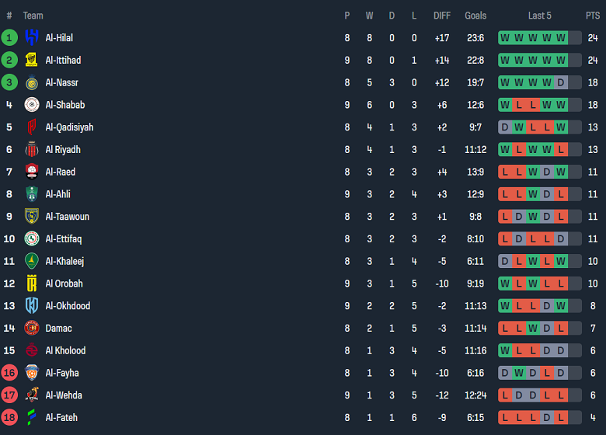This screenshot has height=435, width=606.
Task: Sort standings by DIFF column header
Action: coord(442,16)
